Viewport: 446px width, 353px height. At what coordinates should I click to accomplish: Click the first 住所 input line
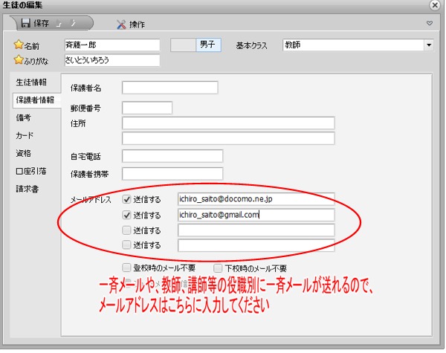pyautogui.click(x=228, y=123)
